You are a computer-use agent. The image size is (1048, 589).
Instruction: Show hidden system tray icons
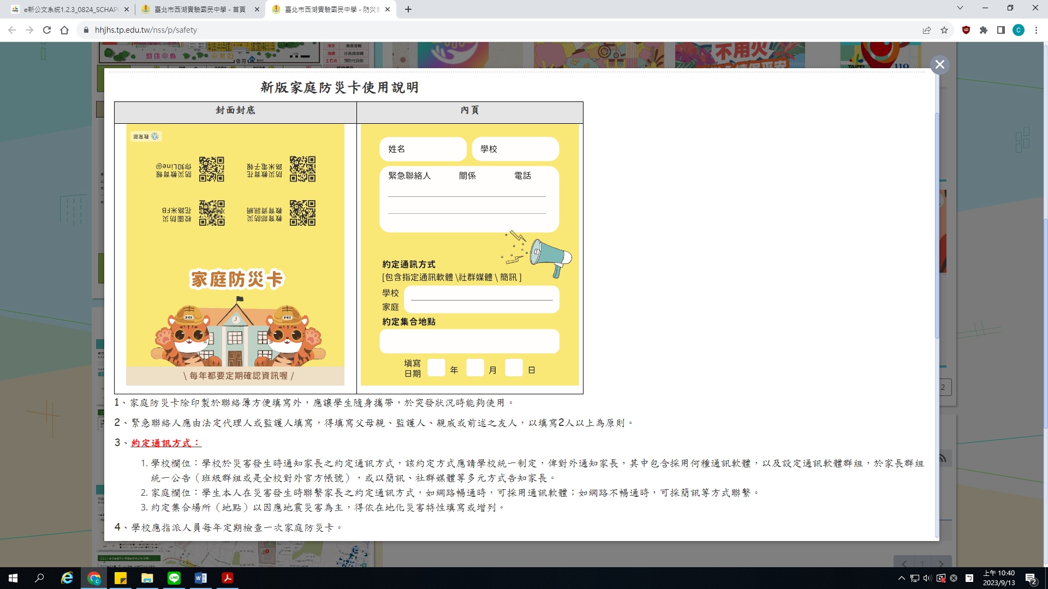coord(901,578)
